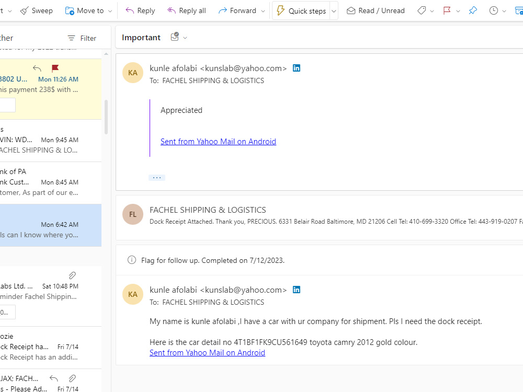Click sender kunle afolabi <kunslab@yahoo.com> on first message
523x392 pixels.
click(x=218, y=68)
